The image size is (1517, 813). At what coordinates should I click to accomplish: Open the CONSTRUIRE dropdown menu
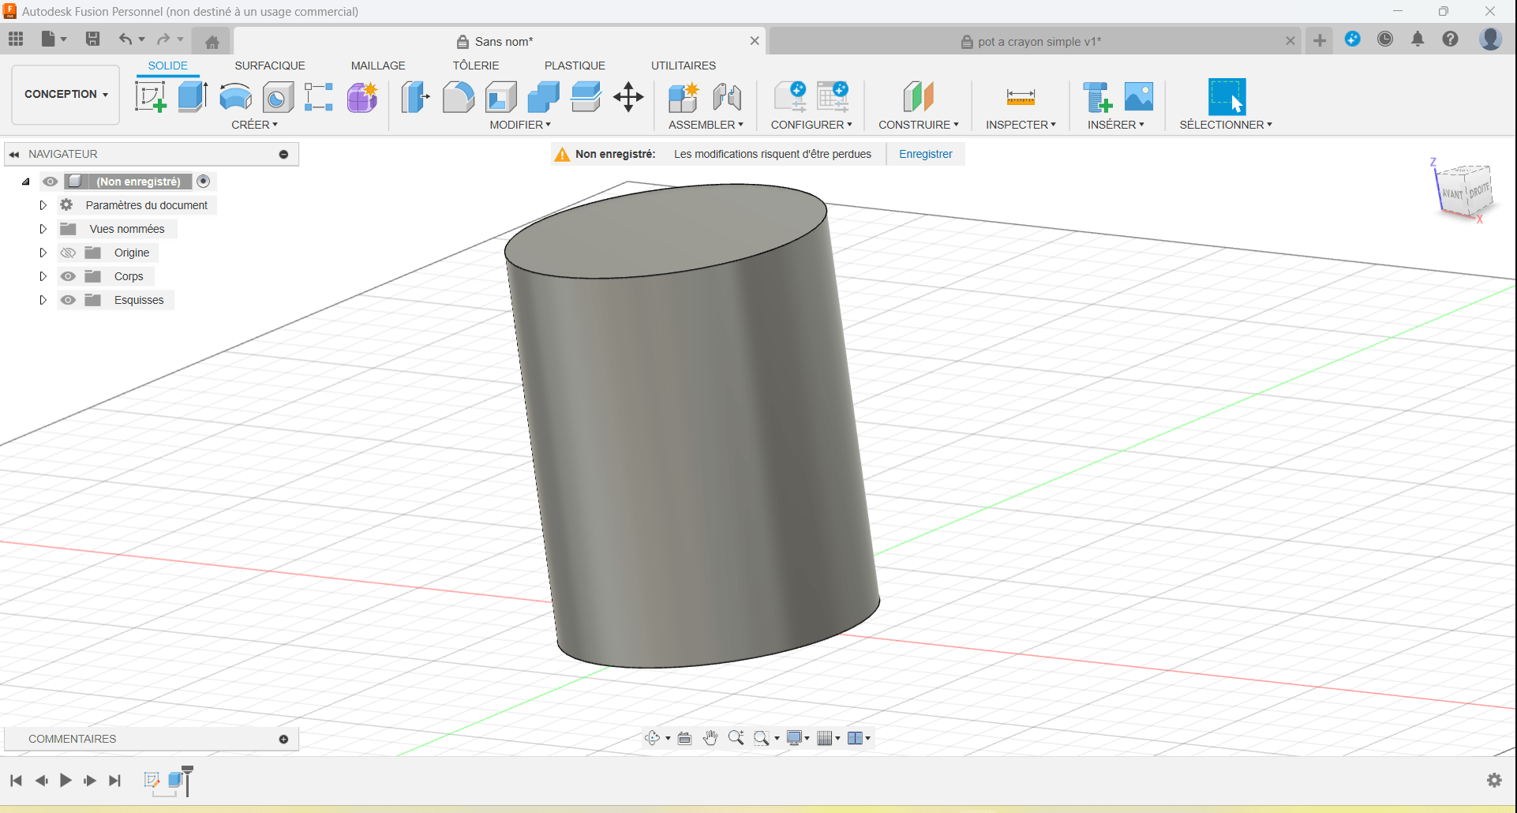[919, 125]
